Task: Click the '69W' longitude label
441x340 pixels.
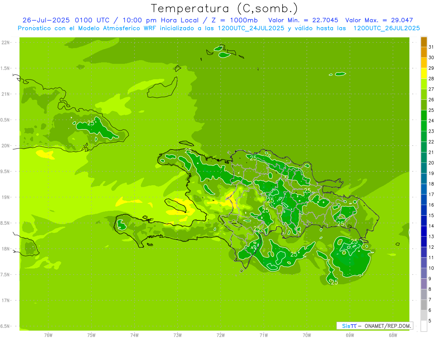Action: click(350, 335)
